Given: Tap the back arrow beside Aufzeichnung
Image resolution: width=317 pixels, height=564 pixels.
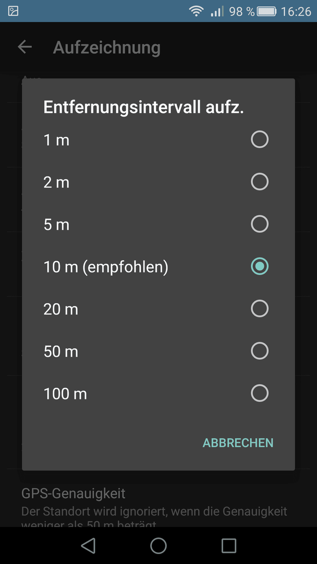Looking at the screenshot, I should point(25,47).
